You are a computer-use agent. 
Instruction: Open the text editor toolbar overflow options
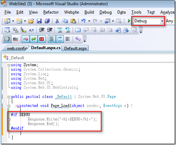click(141, 32)
